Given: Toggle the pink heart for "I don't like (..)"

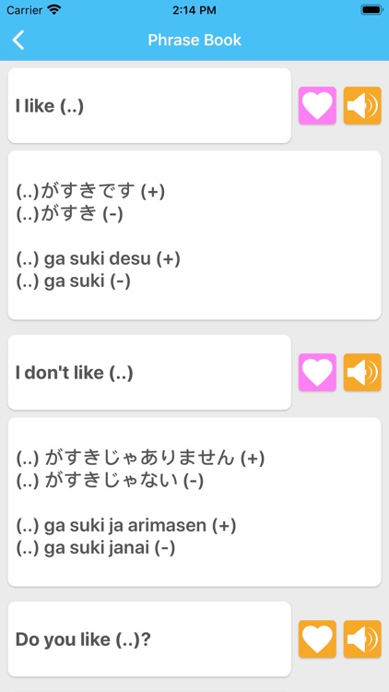Looking at the screenshot, I should [317, 373].
